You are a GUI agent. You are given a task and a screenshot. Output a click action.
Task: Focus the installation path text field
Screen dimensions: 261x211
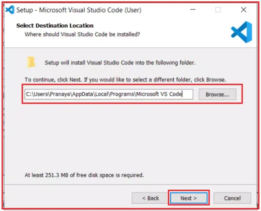[x=109, y=94]
